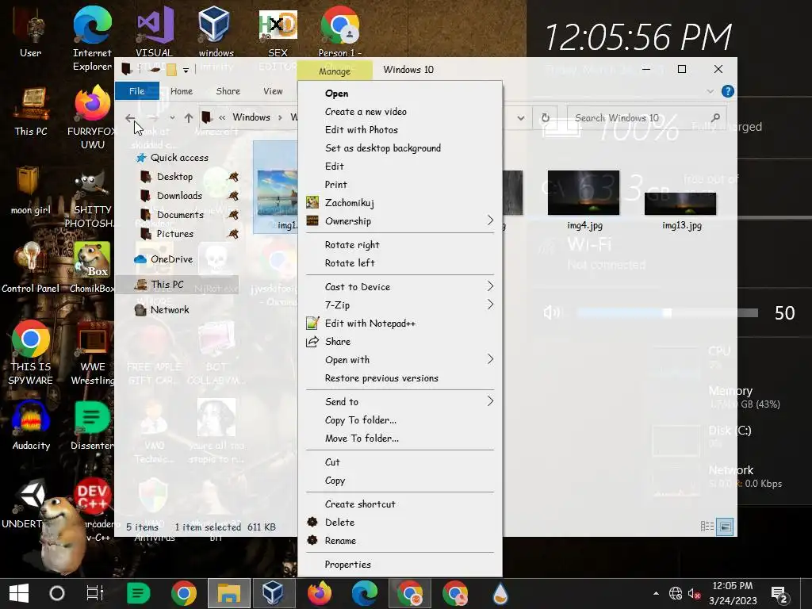Screen dimensions: 812x609
Task: Select Rotate right in context menu
Action: (352, 245)
